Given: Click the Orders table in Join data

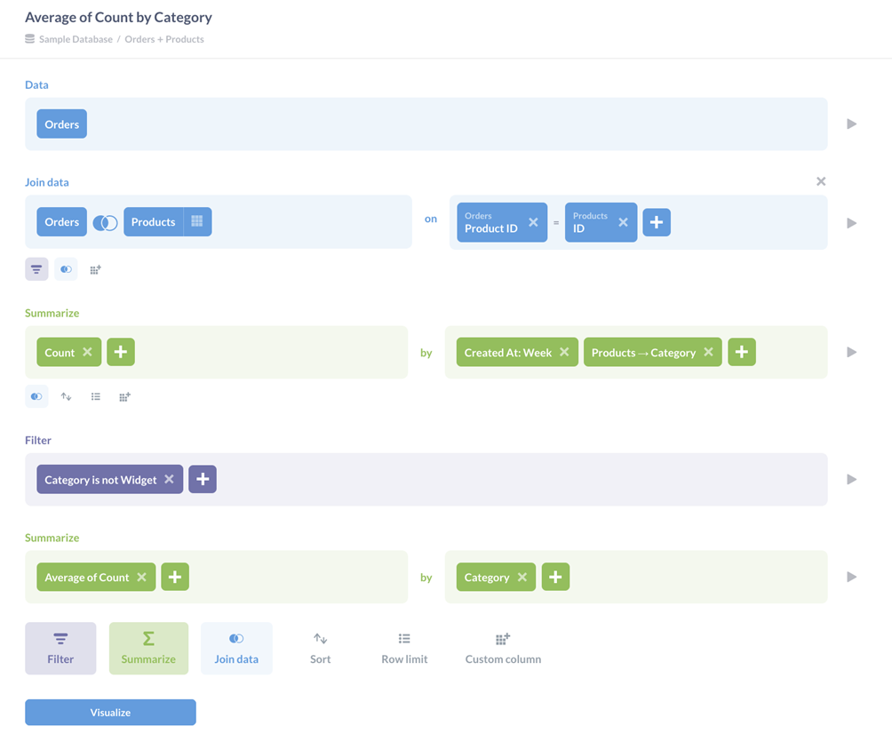Looking at the screenshot, I should 62,222.
